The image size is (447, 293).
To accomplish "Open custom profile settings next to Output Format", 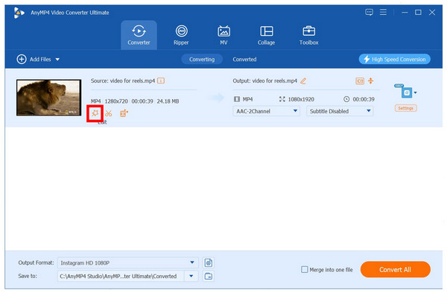I will [x=209, y=262].
